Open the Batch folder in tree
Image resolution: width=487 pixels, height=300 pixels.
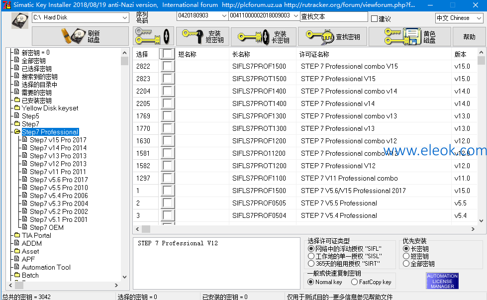[x=30, y=276]
